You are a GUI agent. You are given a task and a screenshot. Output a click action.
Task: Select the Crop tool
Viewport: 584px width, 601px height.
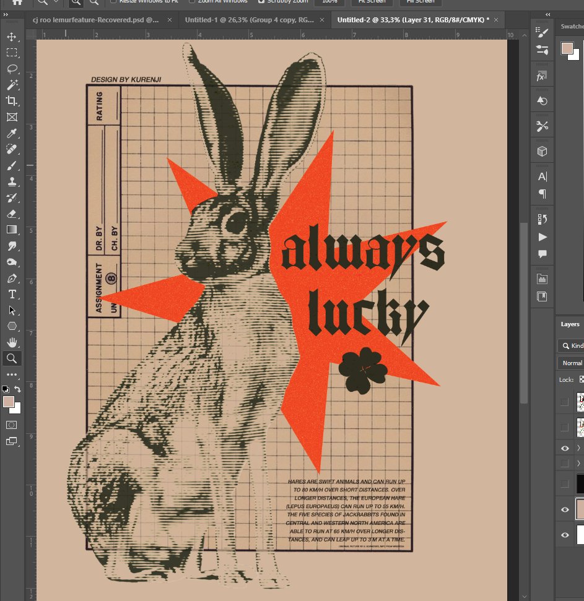(12, 101)
